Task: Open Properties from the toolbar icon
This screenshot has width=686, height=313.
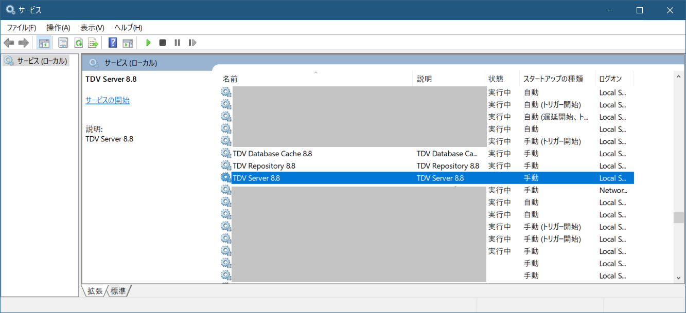Action: pyautogui.click(x=63, y=43)
